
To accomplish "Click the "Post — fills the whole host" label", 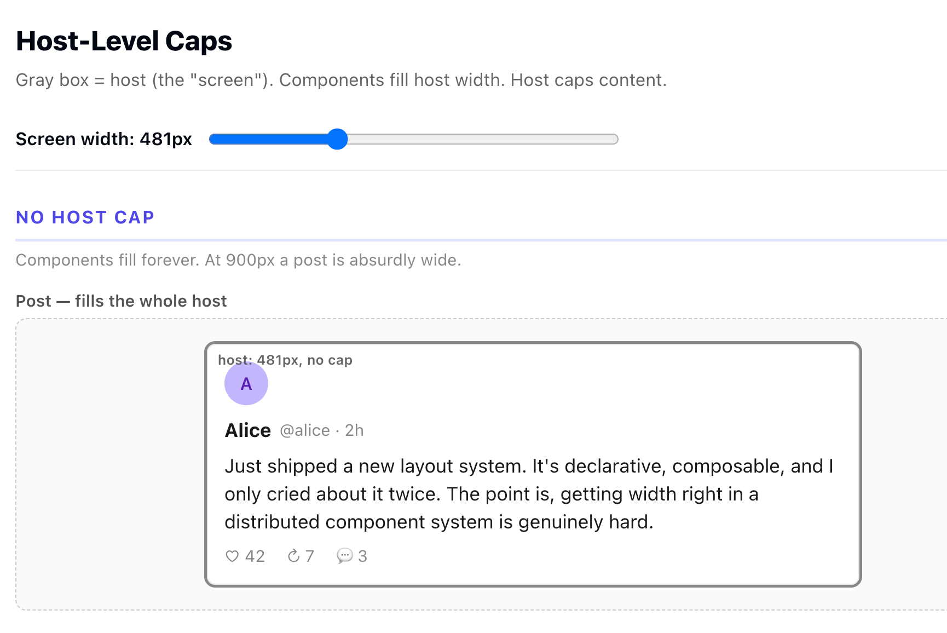I will [122, 301].
